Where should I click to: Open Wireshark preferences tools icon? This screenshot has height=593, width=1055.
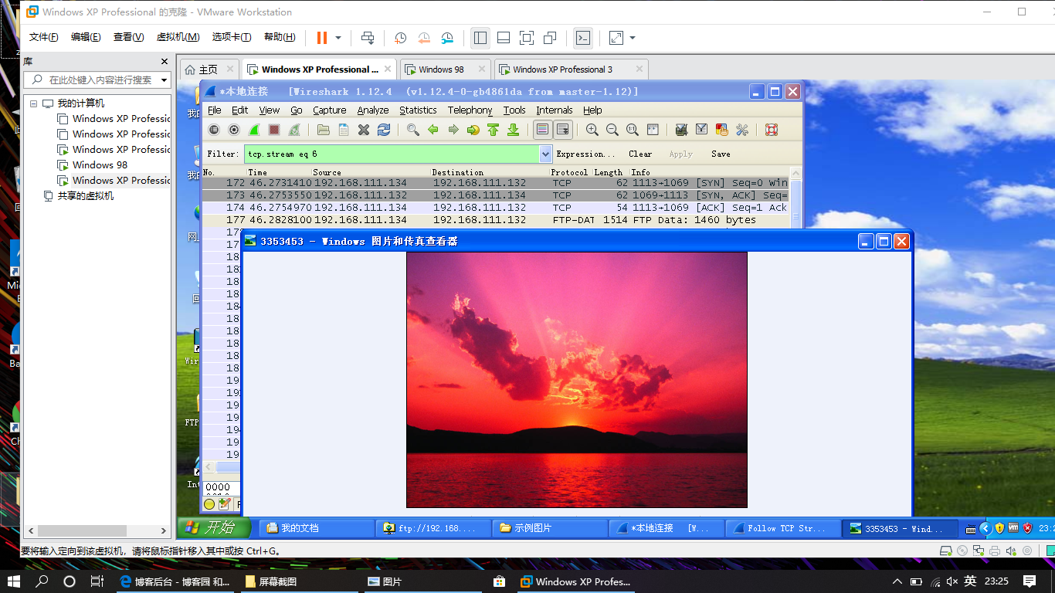741,130
